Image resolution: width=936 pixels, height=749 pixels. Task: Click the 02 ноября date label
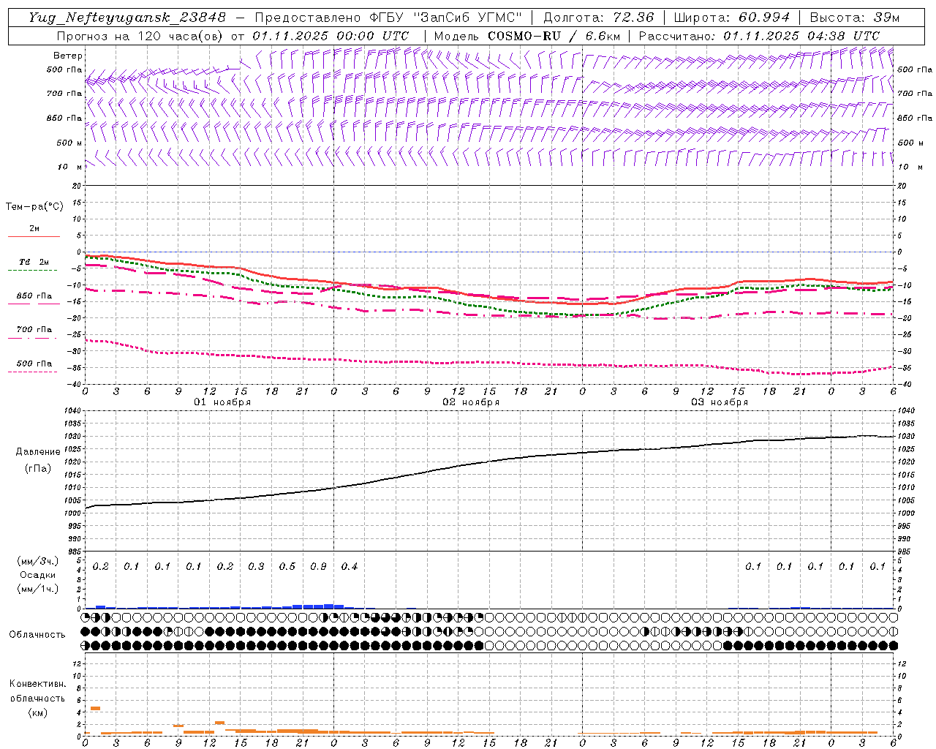tap(471, 402)
